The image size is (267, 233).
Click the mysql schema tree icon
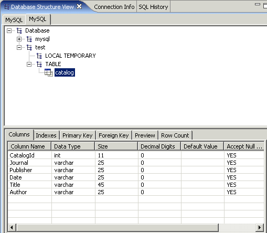[29, 39]
